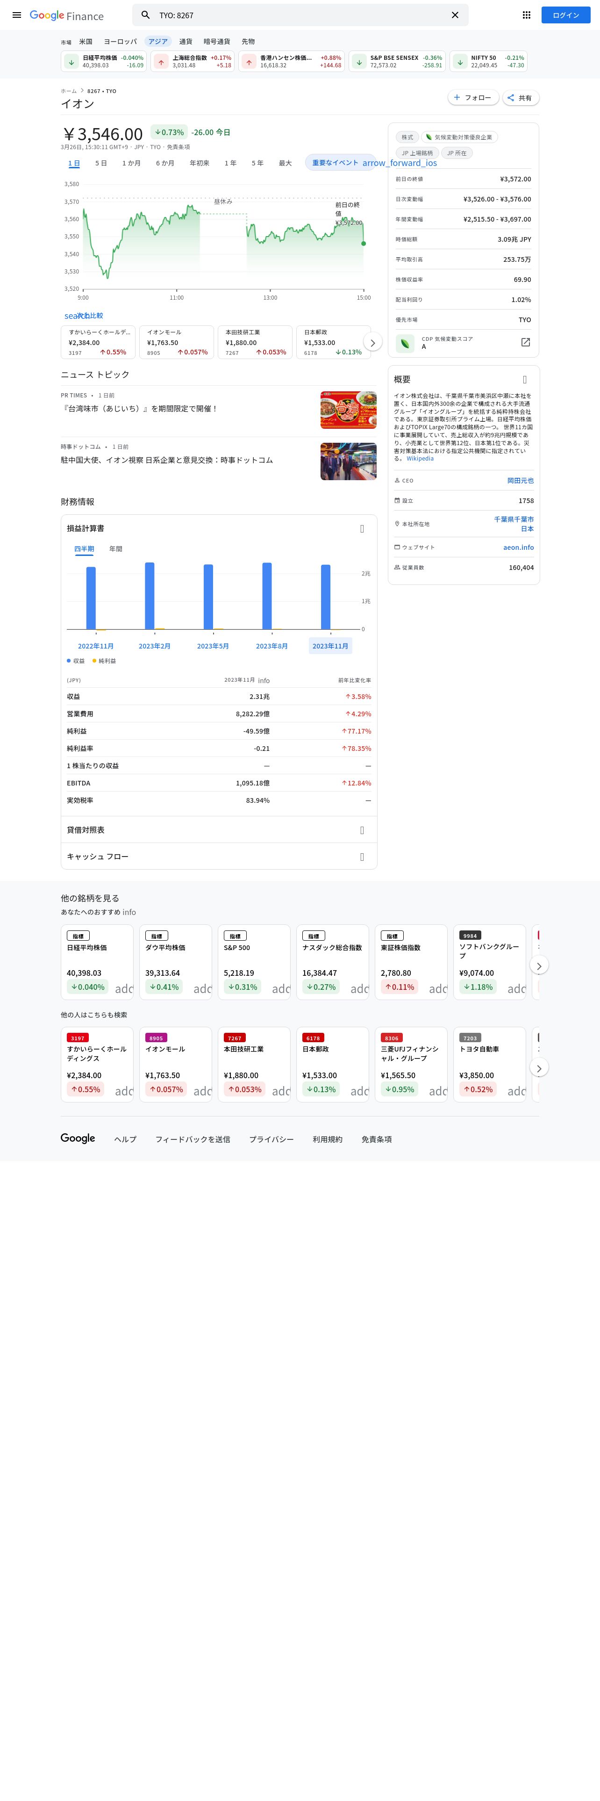
Task: Click info icon beside 2023年11月
Action: pyautogui.click(x=264, y=680)
